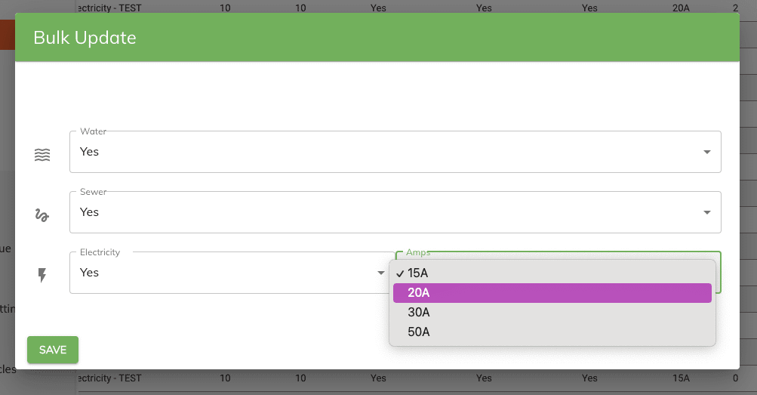Select 50A in the Amps menu

pos(418,332)
